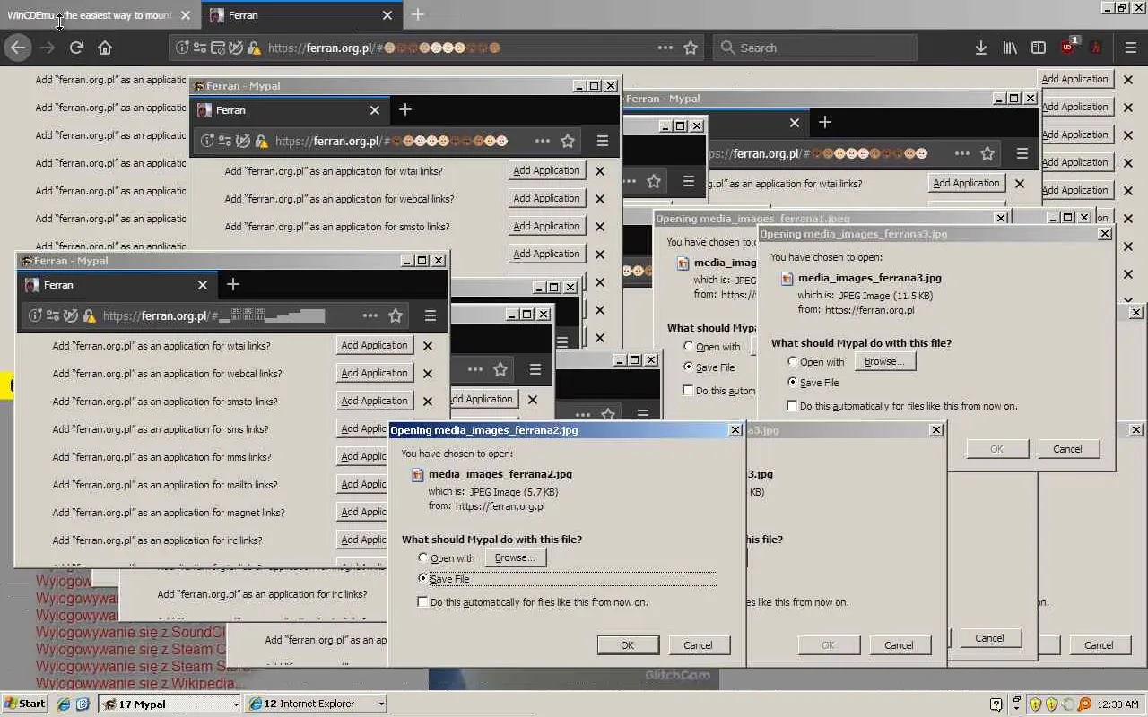
Task: Click the lock warning icon in the front-left Mypal window
Action: coord(89,315)
